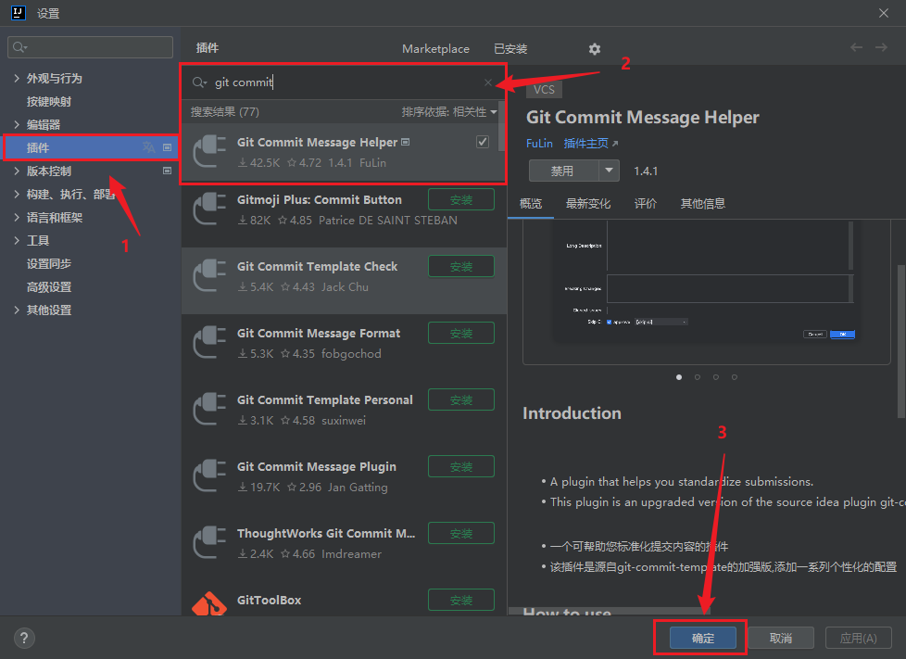Viewport: 906px width, 659px height.
Task: Click the Git Commit Template Personal plugin icon
Action: pos(209,410)
